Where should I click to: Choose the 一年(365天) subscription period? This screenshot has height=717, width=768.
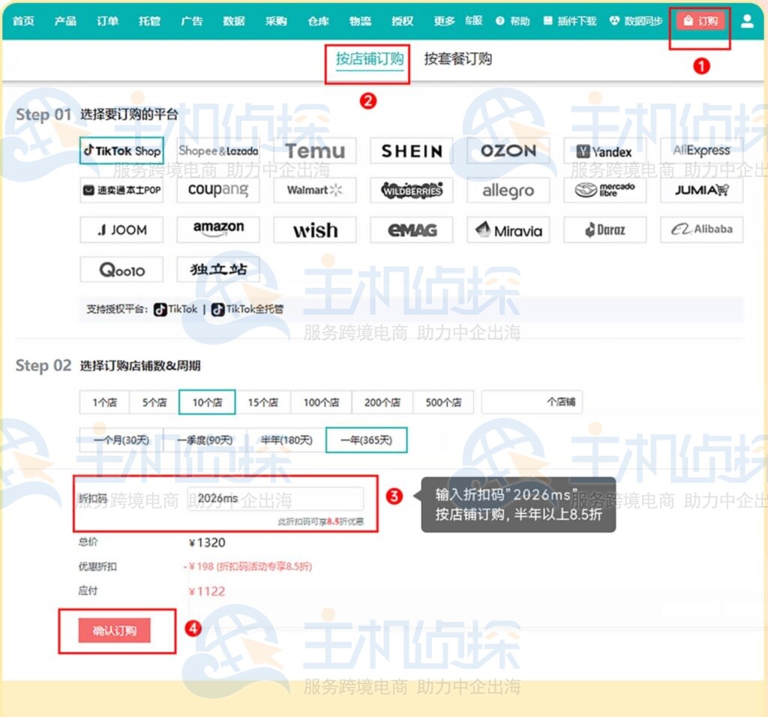coord(366,440)
